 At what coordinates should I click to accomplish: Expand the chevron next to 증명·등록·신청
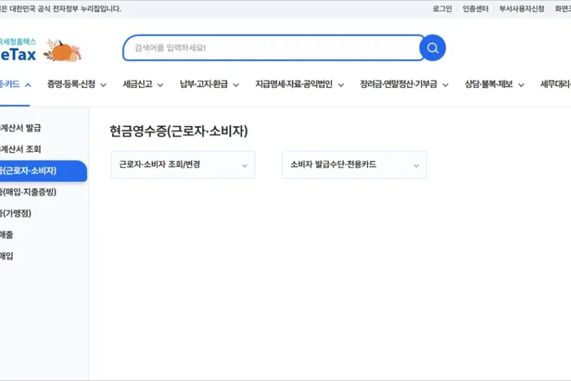[103, 85]
